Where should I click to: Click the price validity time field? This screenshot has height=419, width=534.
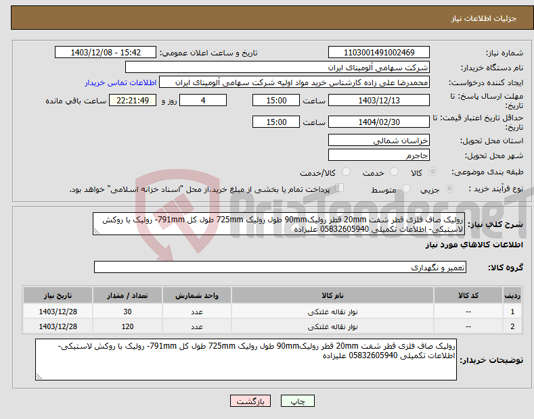point(276,122)
